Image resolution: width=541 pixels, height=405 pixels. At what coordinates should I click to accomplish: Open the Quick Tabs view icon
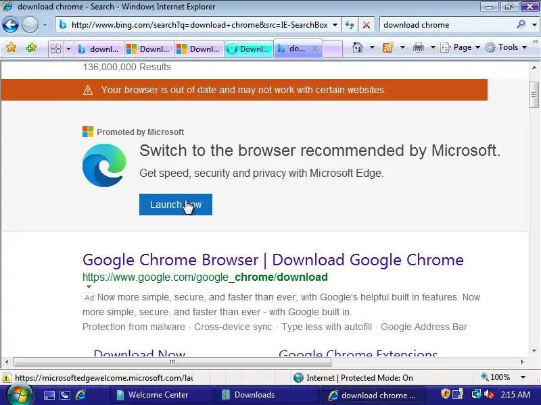pyautogui.click(x=55, y=49)
